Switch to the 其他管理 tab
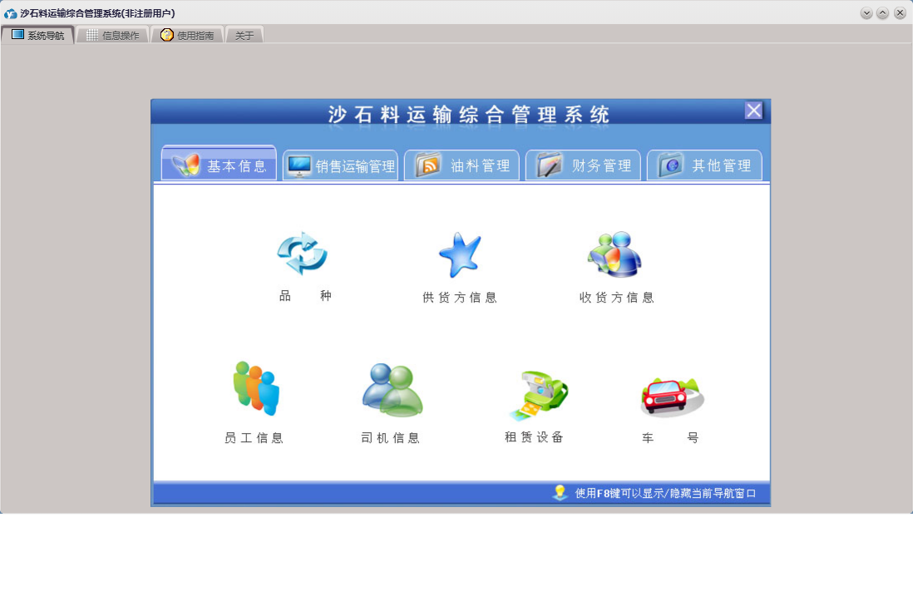This screenshot has height=591, width=913. [x=704, y=165]
